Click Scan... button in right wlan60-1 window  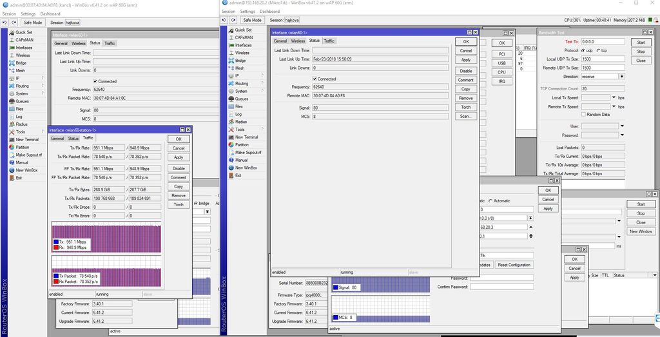coord(465,116)
